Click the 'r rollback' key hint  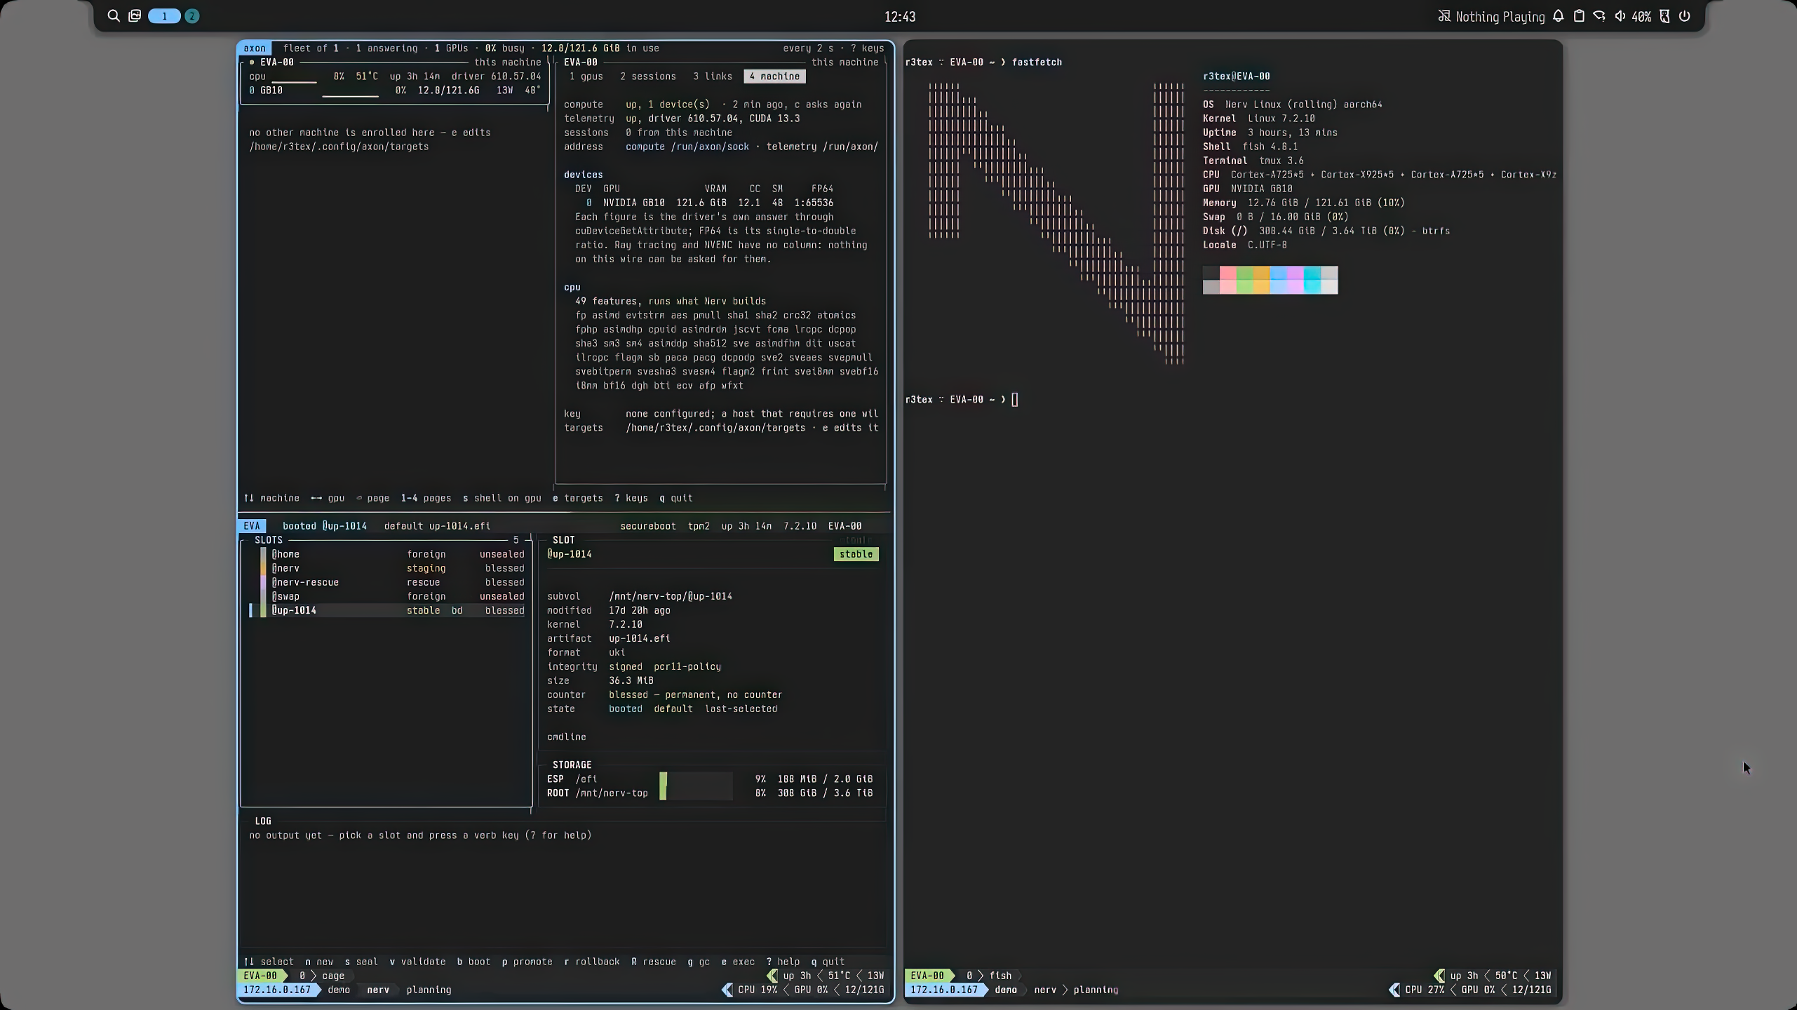point(591,962)
